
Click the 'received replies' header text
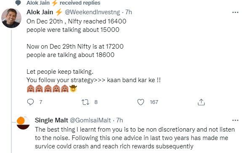click(x=80, y=3)
